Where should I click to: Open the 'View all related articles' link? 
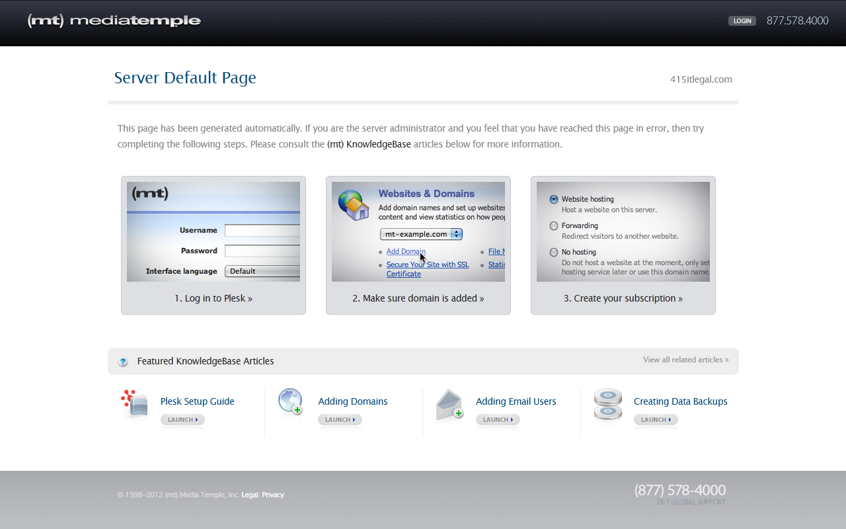(x=686, y=360)
